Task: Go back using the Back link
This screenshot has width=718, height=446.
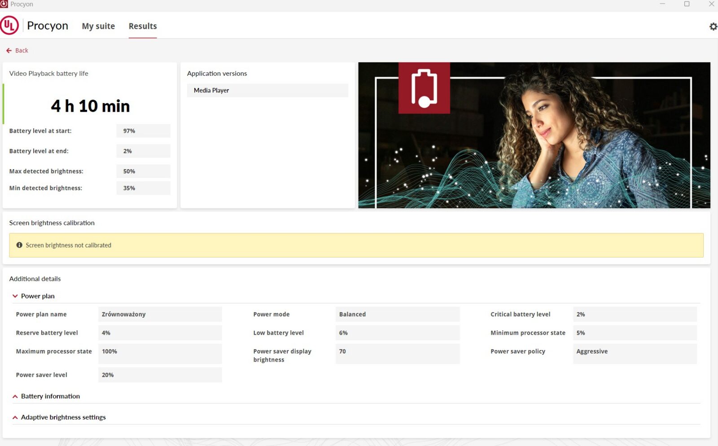Action: 22,51
